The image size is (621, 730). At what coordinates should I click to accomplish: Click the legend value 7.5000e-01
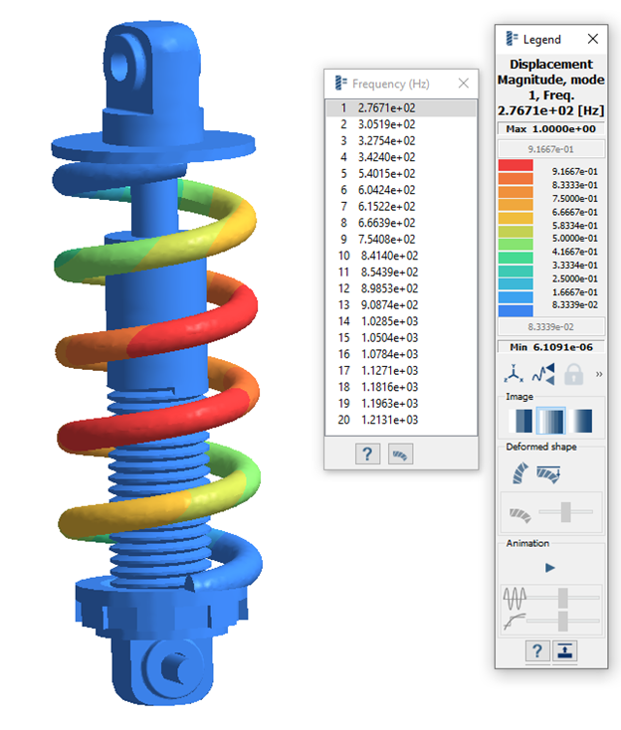[x=575, y=198]
